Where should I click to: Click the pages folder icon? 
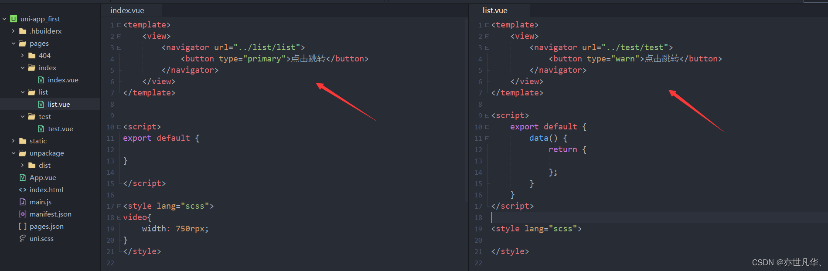[x=23, y=43]
